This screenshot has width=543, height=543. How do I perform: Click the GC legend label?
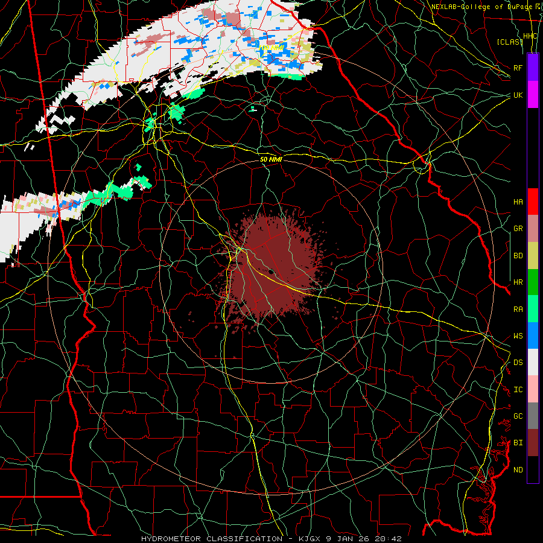518,416
